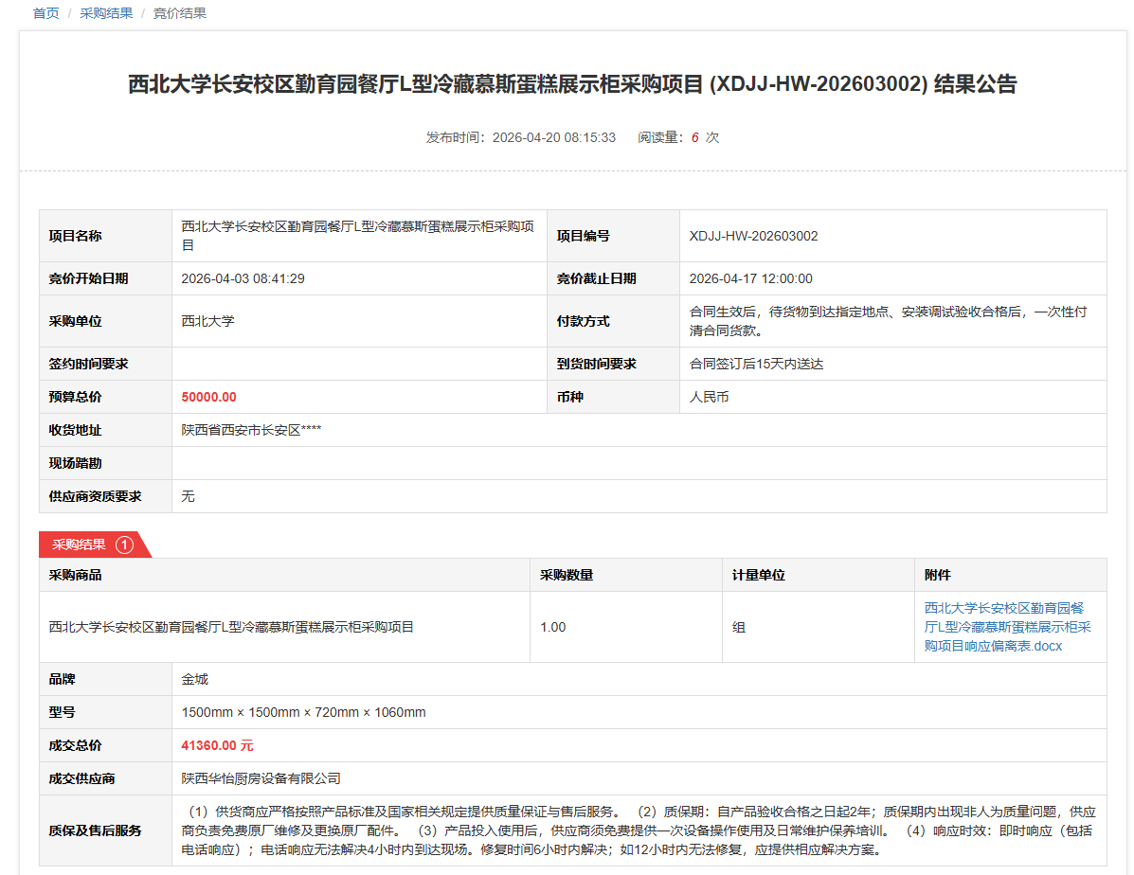1134x875 pixels.
Task: Click the bidding deadline 2026-04-17 value
Action: [750, 278]
